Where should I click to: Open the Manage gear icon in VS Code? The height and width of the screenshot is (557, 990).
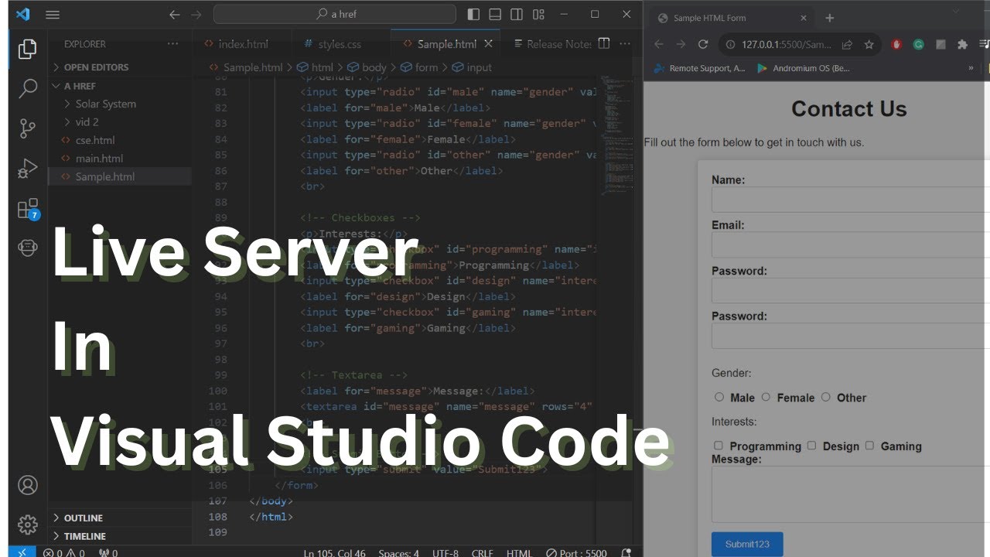pyautogui.click(x=28, y=525)
